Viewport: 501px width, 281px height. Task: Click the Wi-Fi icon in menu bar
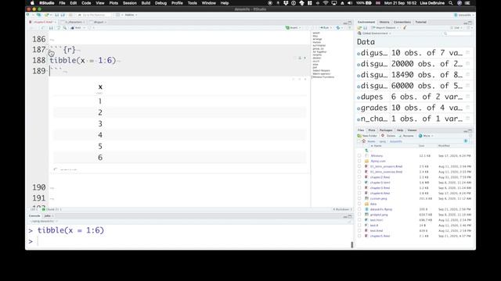point(326,3)
